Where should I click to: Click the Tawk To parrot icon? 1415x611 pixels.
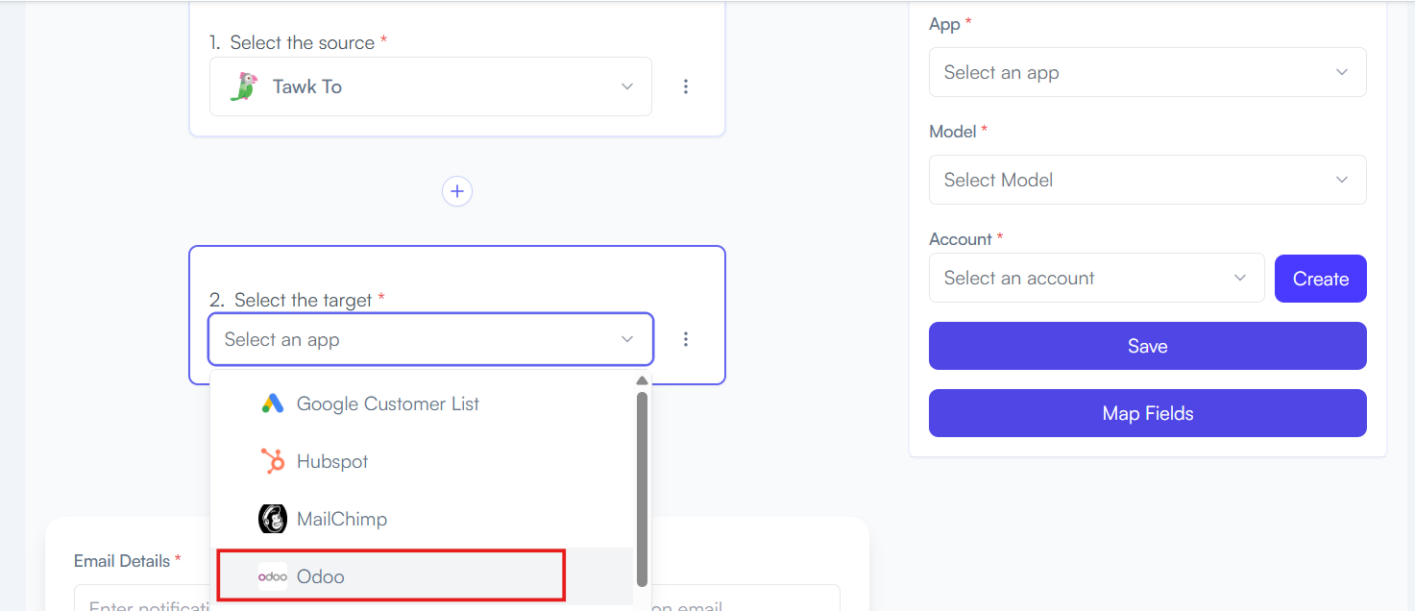click(244, 86)
